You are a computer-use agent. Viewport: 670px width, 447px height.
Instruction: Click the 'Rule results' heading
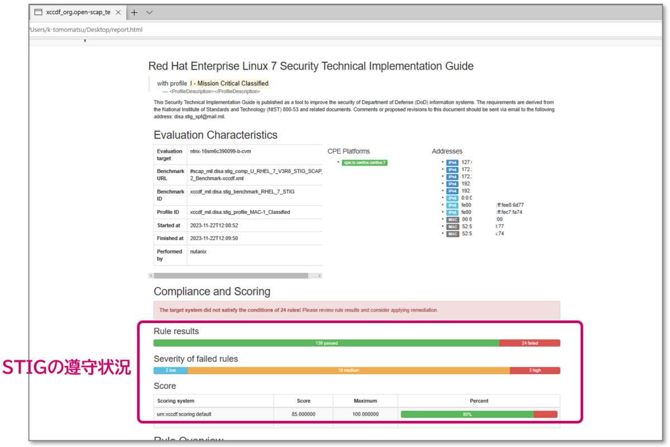click(176, 331)
